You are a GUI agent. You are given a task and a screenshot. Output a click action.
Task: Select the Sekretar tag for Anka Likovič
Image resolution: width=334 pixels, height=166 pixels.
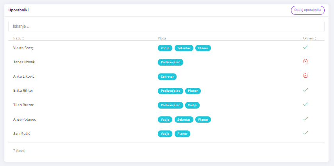pyautogui.click(x=167, y=77)
